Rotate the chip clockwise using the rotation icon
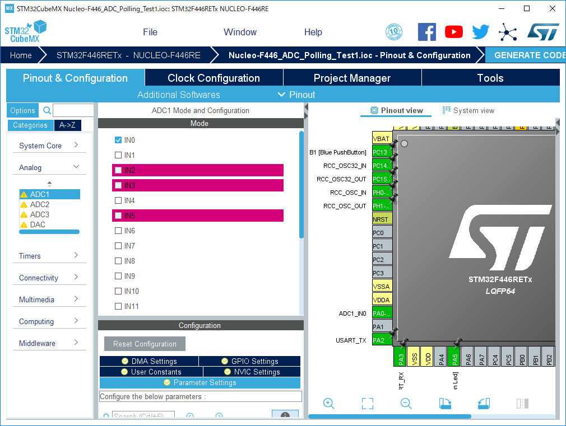The height and width of the screenshot is (426, 566). coord(445,403)
